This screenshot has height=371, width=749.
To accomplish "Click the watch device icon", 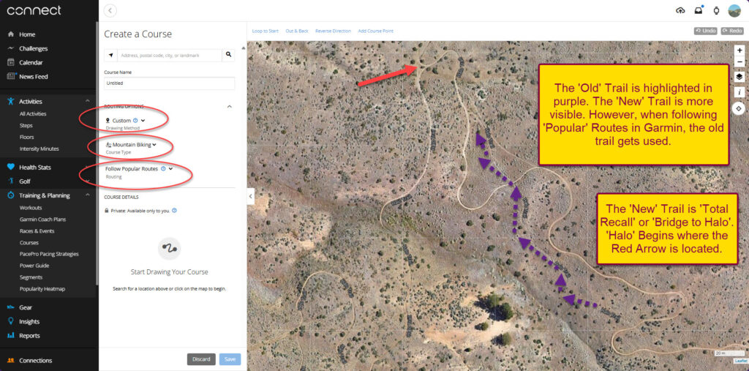I will (x=717, y=10).
